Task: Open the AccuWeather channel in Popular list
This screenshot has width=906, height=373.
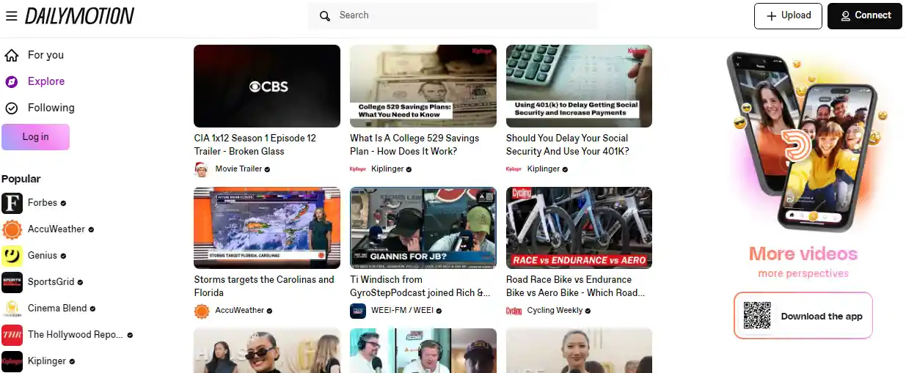Action: pyautogui.click(x=56, y=229)
